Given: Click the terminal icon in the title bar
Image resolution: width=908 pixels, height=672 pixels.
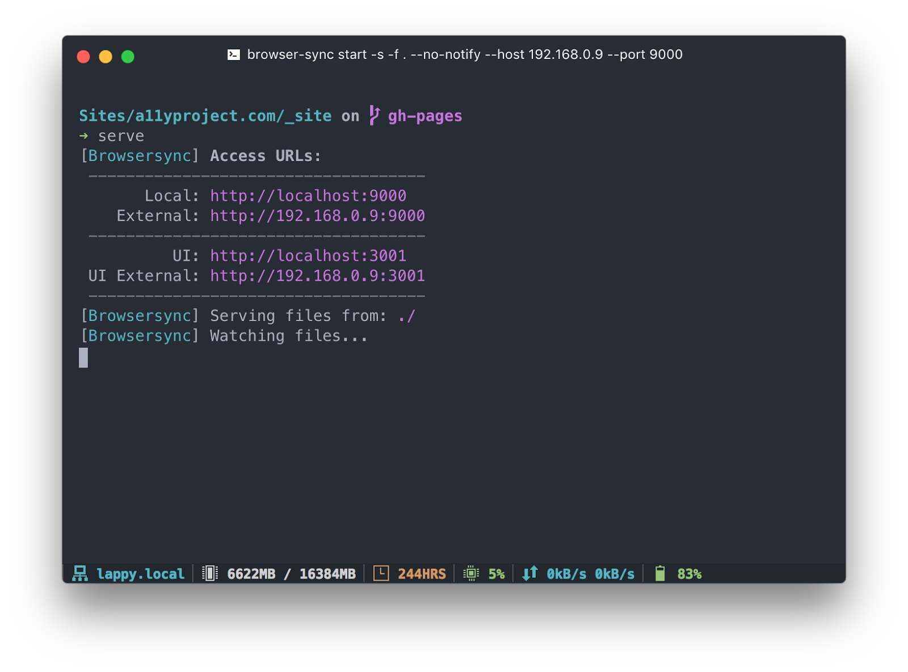Looking at the screenshot, I should (x=233, y=54).
